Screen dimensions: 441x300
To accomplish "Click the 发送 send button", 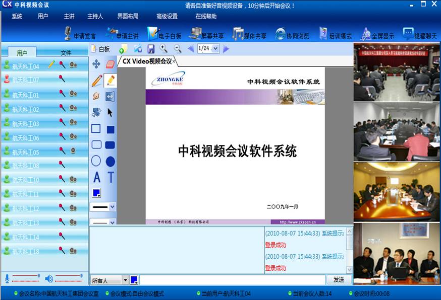I will pyautogui.click(x=339, y=279).
